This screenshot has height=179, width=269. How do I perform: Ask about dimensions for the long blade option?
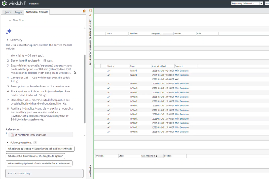pyautogui.click(x=36, y=156)
